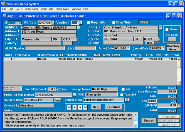Click the S button beside Shipping

(x=179, y=105)
